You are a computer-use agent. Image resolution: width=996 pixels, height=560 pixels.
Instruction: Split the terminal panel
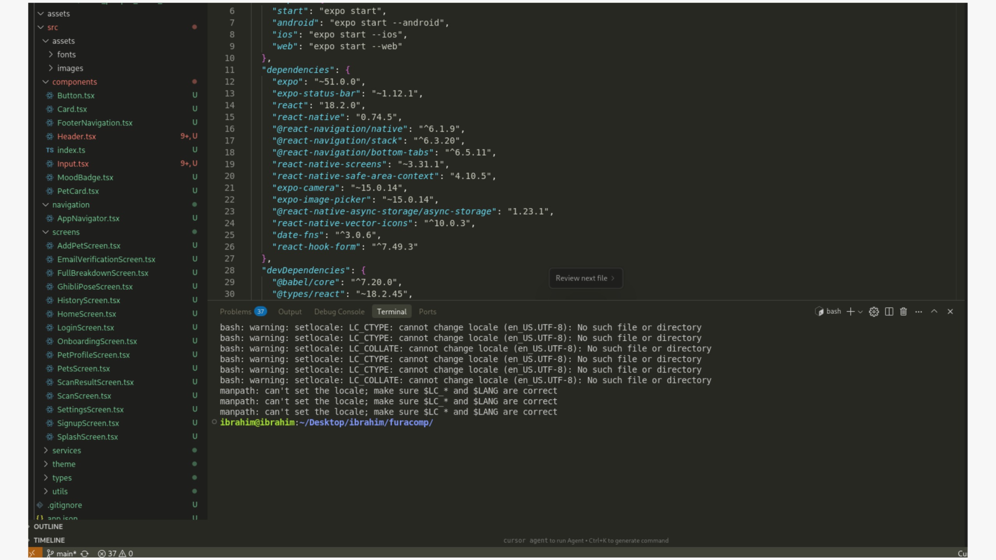pyautogui.click(x=889, y=311)
